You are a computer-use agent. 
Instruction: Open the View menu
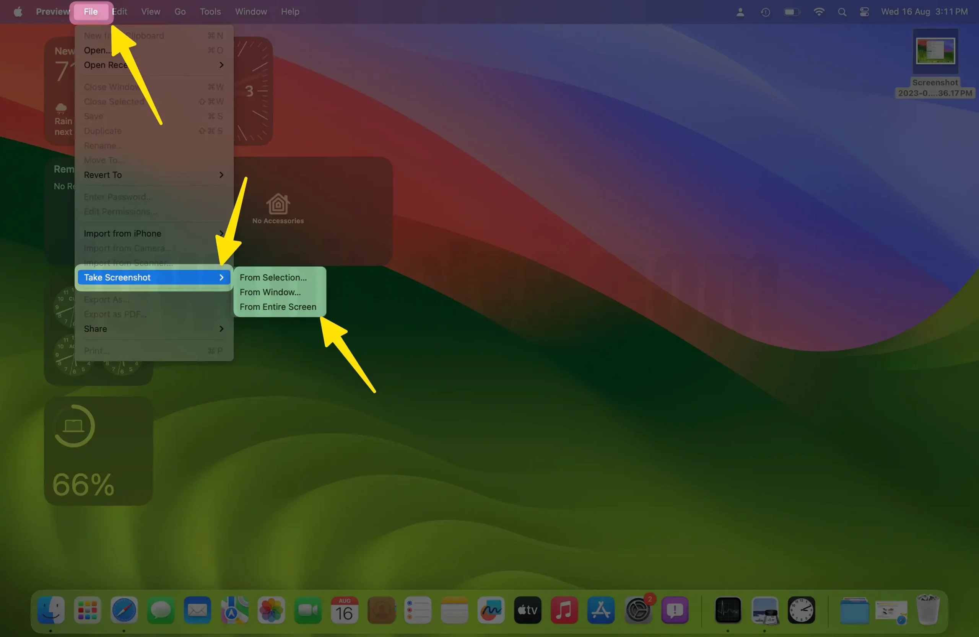[151, 11]
